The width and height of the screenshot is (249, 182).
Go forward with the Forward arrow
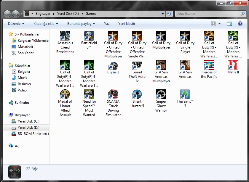pos(15,14)
